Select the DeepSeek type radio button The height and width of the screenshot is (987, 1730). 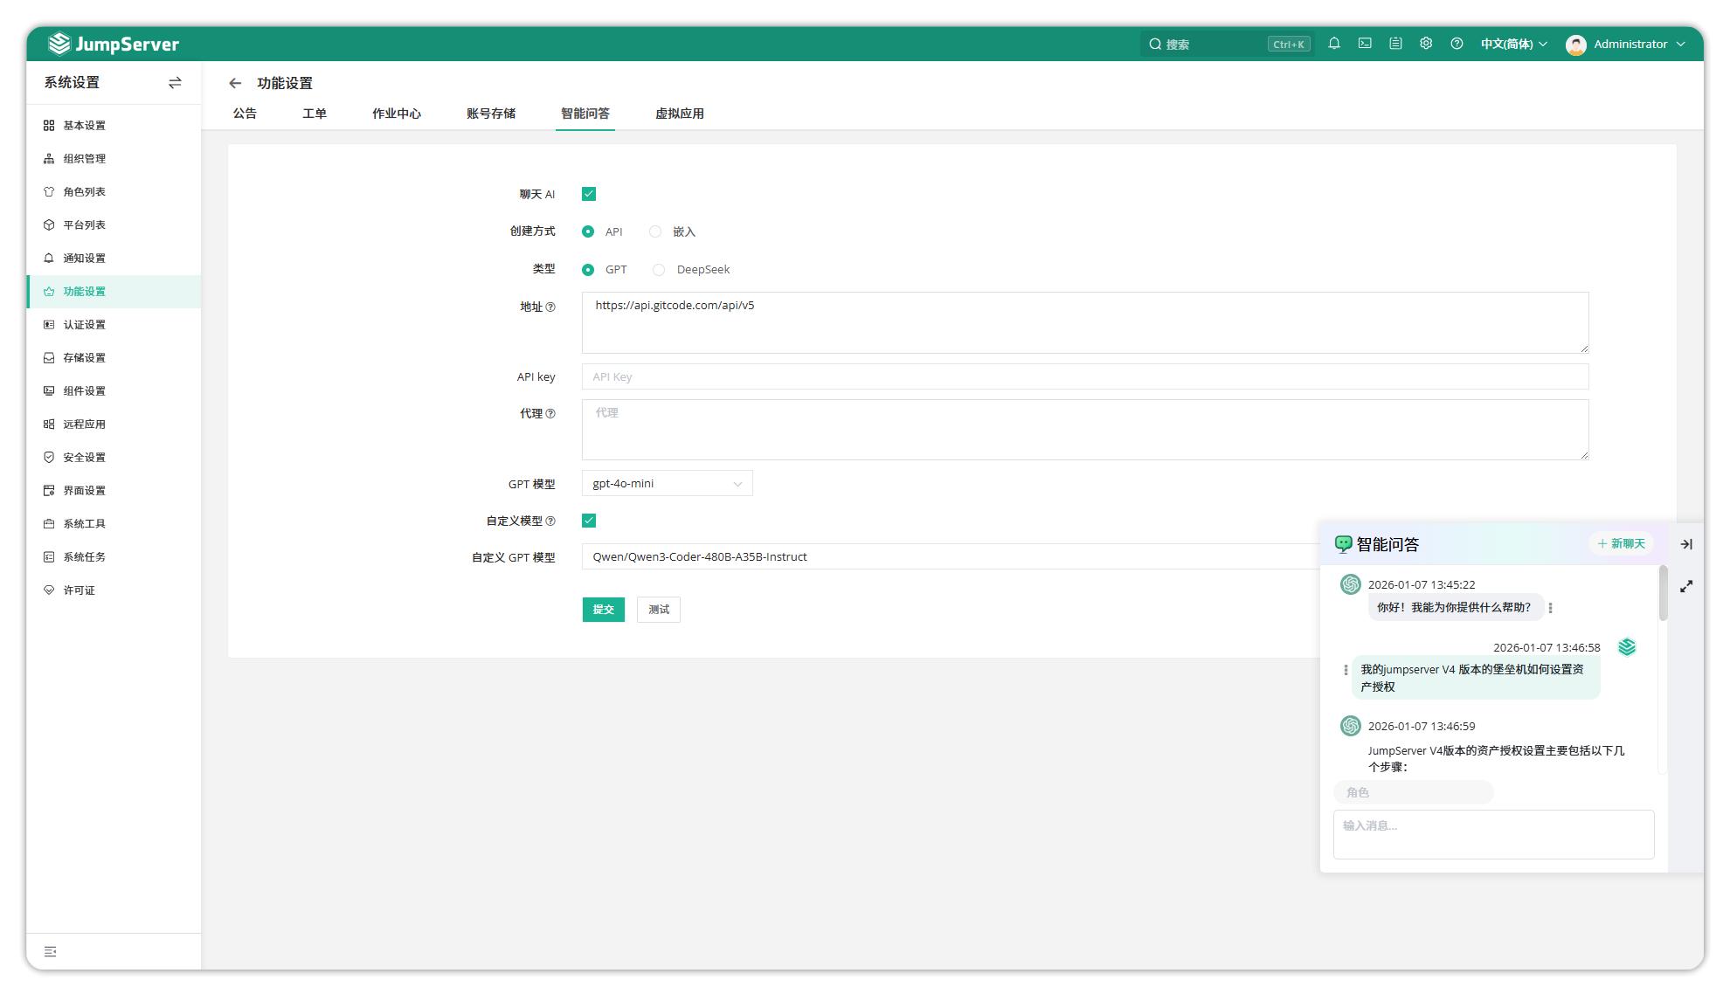(x=659, y=270)
